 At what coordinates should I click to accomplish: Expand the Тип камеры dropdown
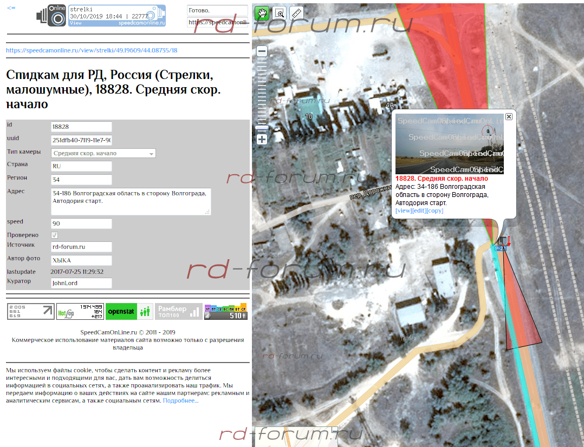[103, 153]
